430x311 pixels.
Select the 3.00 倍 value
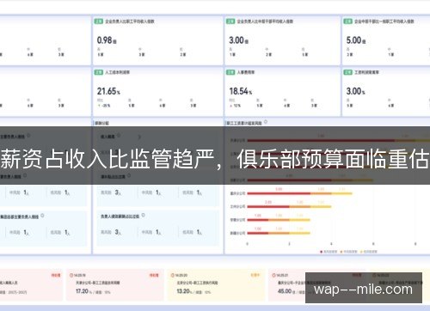point(238,40)
